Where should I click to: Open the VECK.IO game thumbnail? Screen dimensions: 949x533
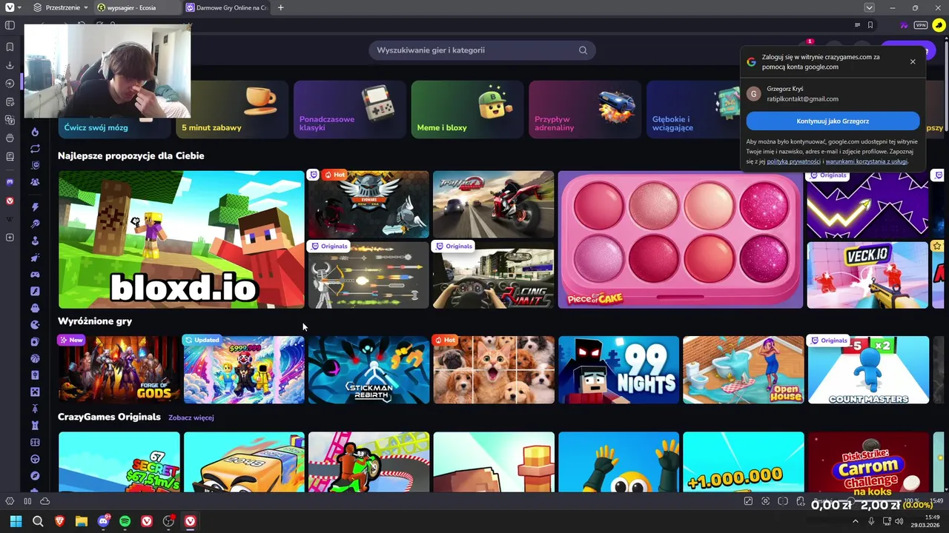867,275
